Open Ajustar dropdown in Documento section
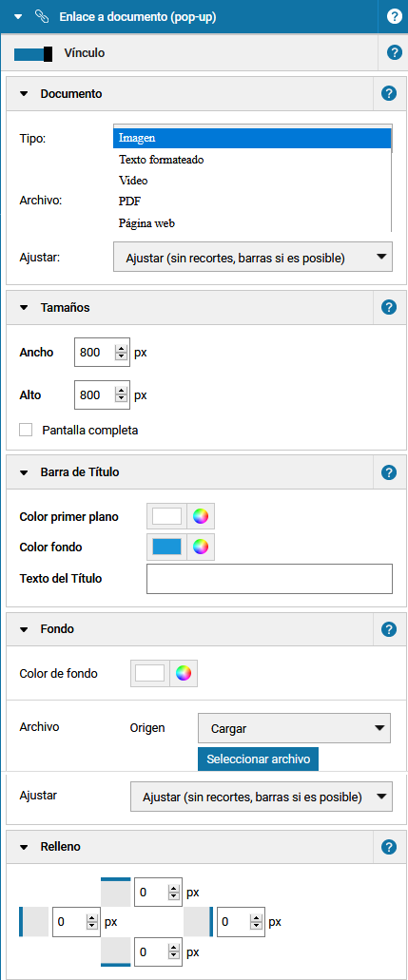The width and height of the screenshot is (408, 980). click(253, 257)
